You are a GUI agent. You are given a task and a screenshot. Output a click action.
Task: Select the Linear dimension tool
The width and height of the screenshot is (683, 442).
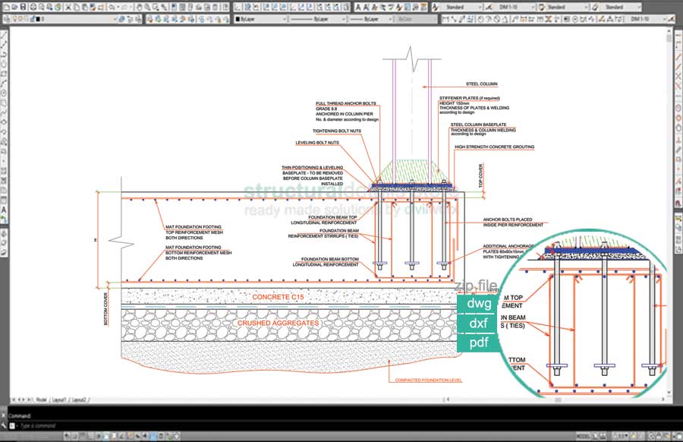[x=445, y=19]
